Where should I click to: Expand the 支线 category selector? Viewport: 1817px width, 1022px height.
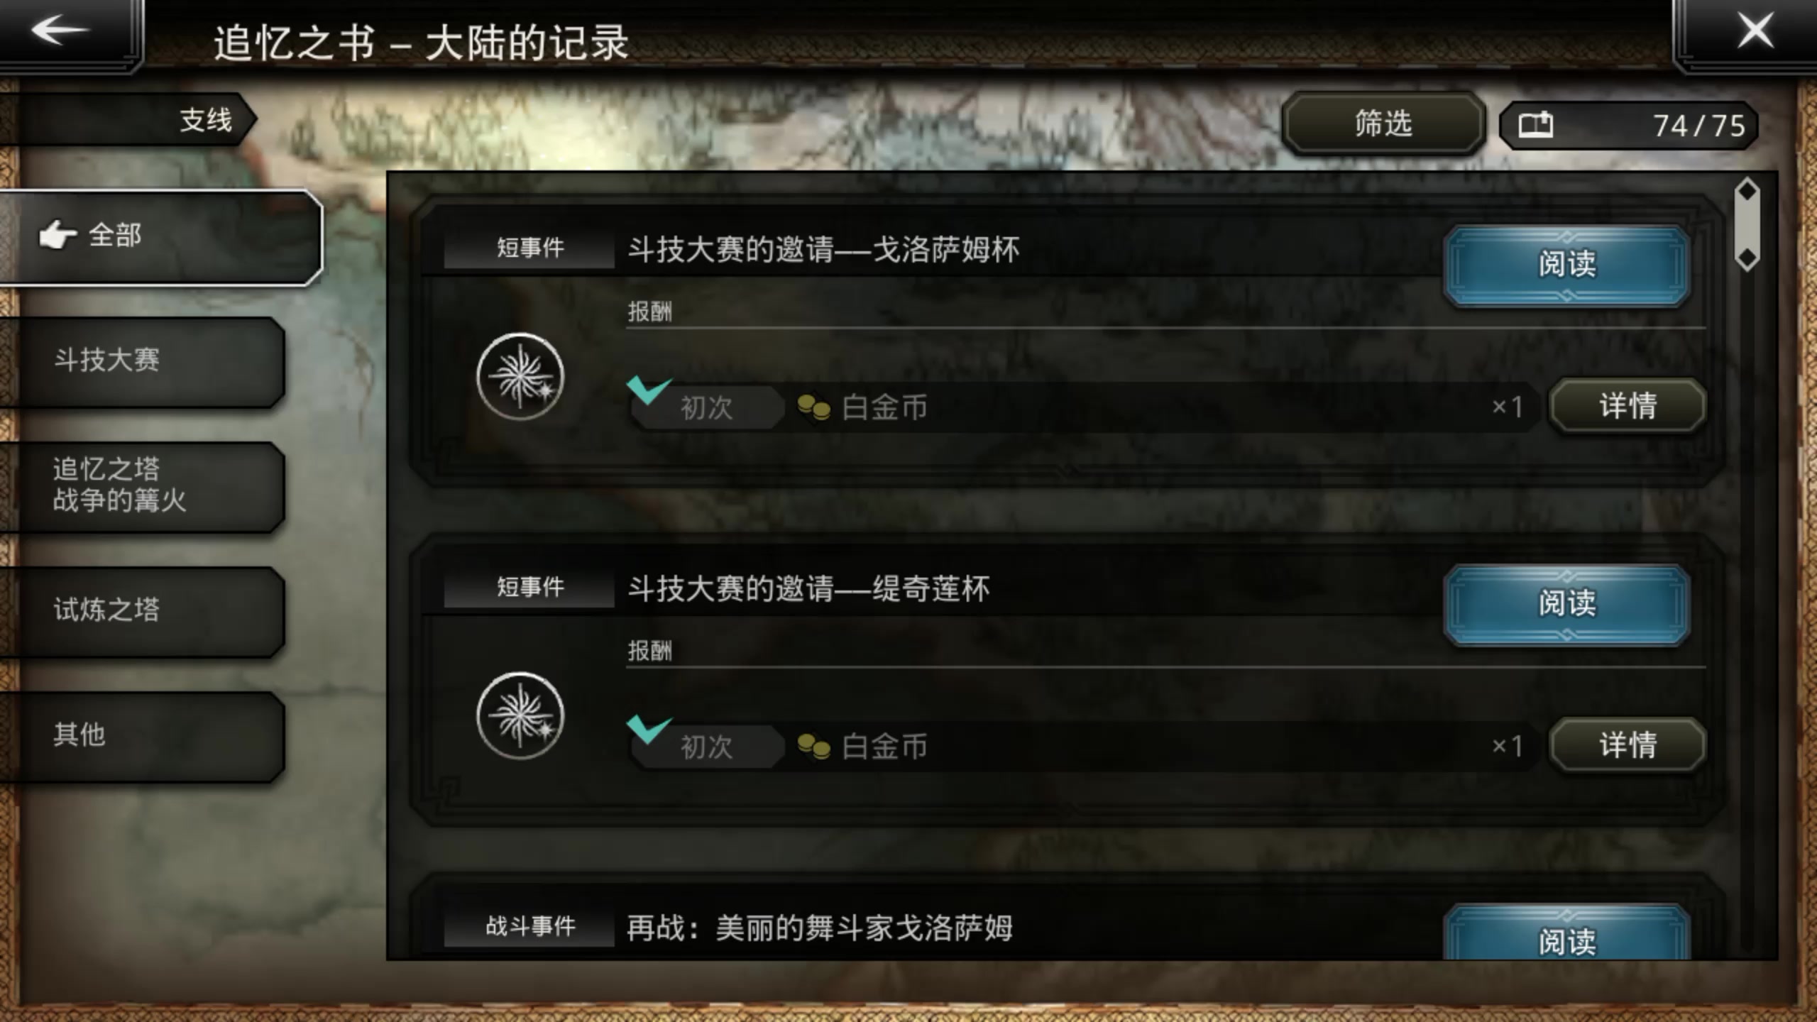(128, 119)
